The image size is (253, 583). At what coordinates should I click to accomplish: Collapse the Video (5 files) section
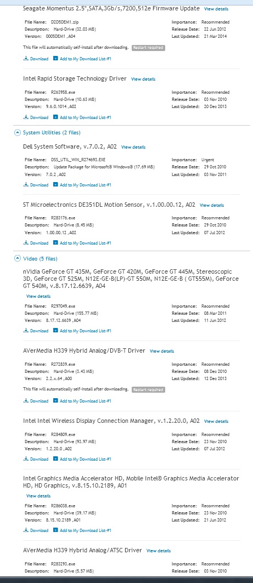17,258
